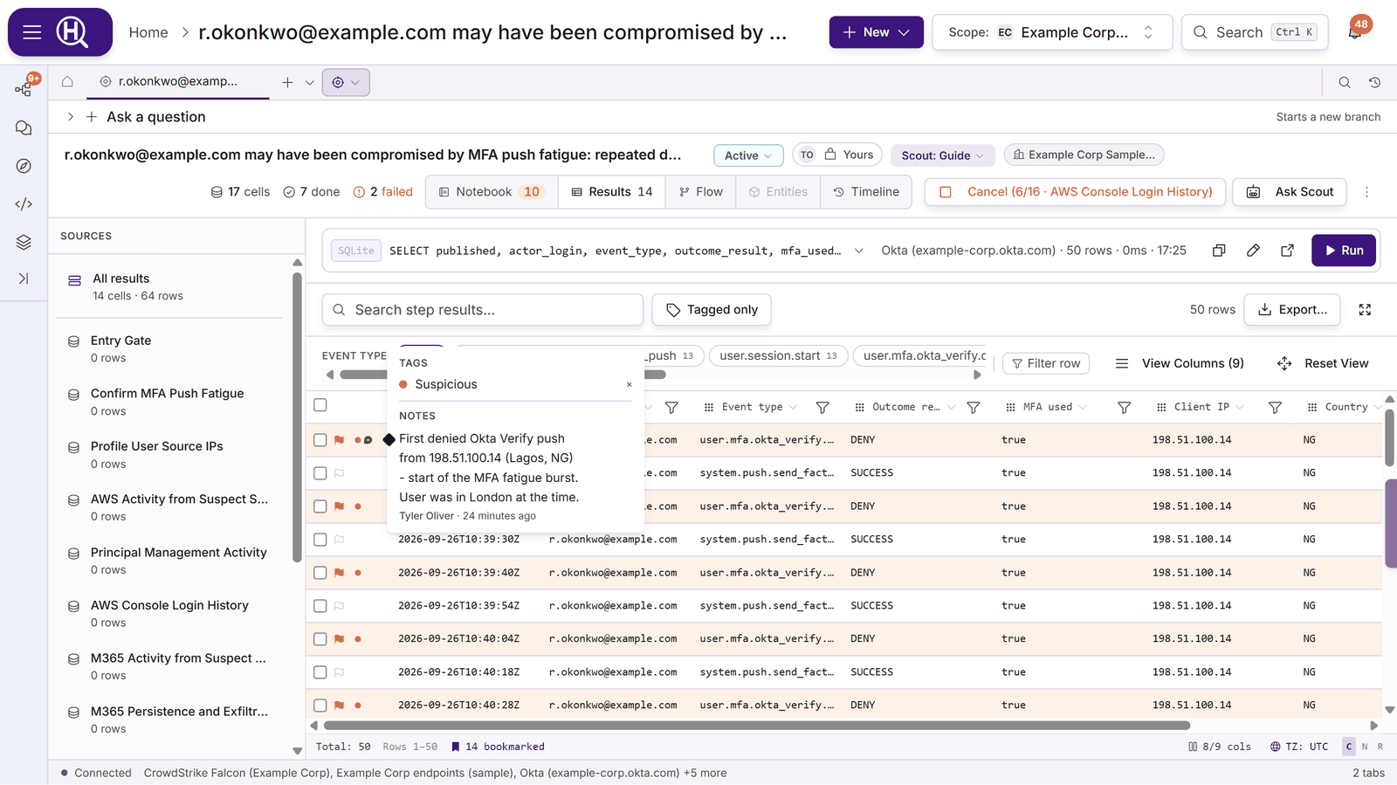Open history icon in tab bar
Screen dimensions: 1397x785
1374,82
